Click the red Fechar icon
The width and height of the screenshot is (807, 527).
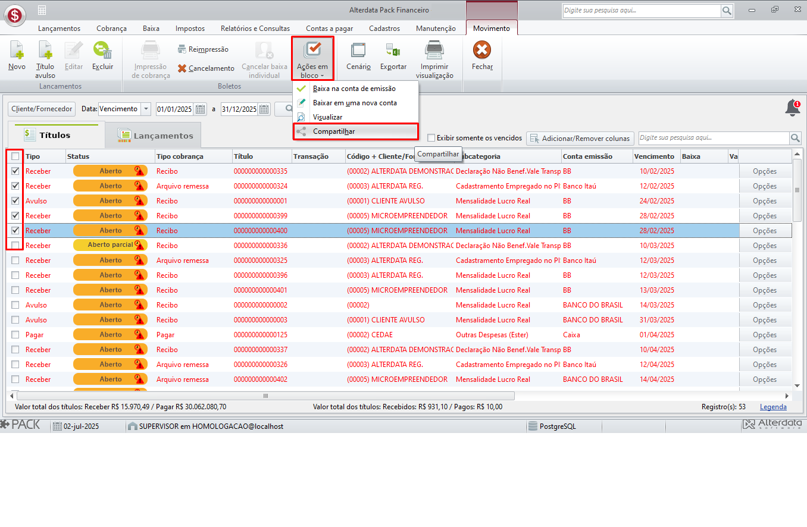point(482,51)
